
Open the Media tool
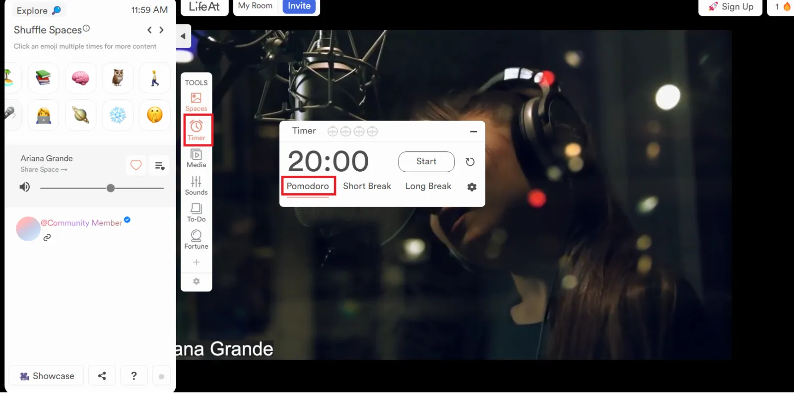(x=196, y=158)
